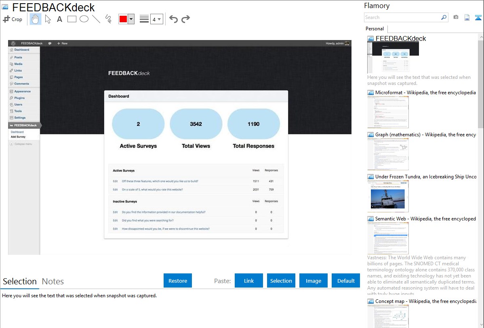Click the Paste Link button
The width and height of the screenshot is (484, 328).
tap(249, 281)
